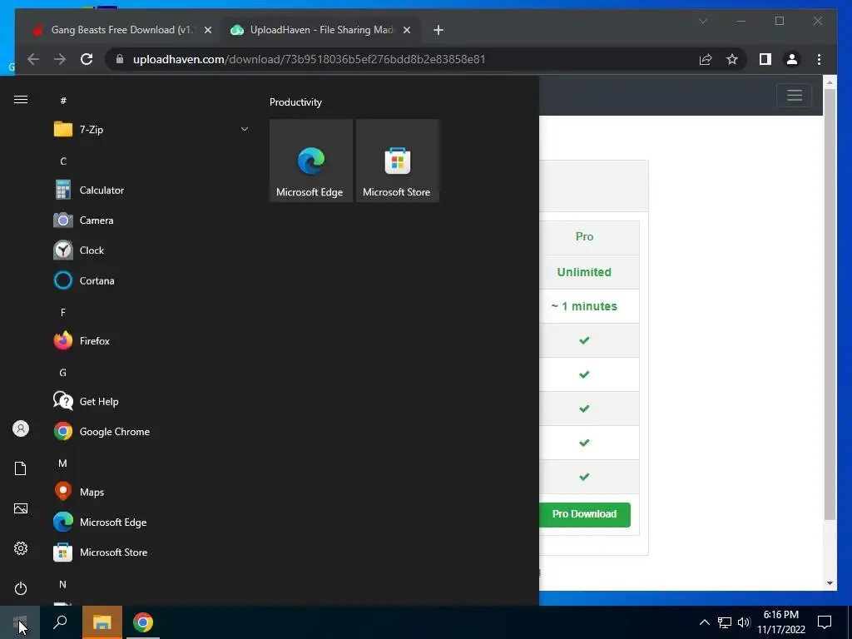Open Chrome three-dot menu
852x639 pixels.
click(x=819, y=59)
